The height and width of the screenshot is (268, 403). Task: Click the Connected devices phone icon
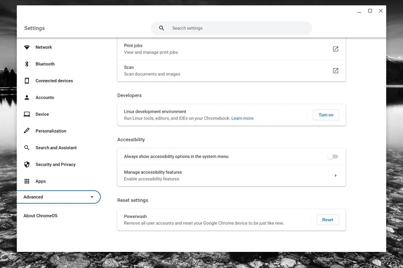coord(27,81)
